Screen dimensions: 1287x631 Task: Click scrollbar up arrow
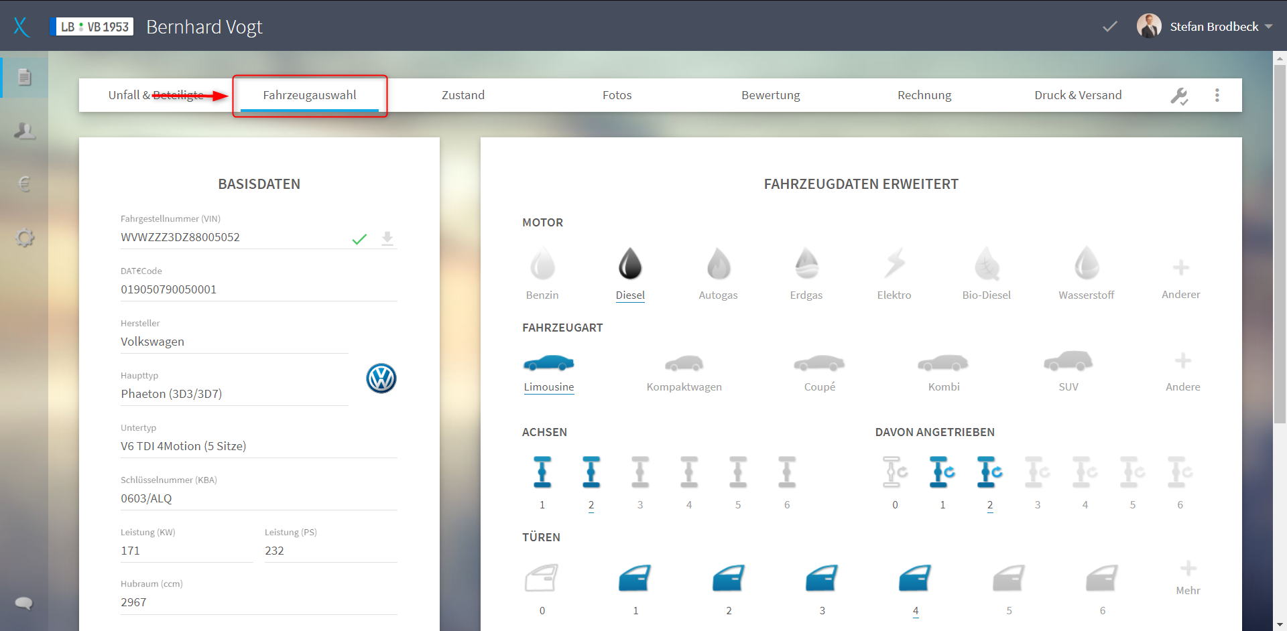click(1280, 58)
